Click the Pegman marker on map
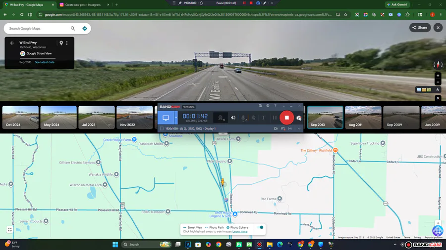Image resolution: width=446 pixels, height=250 pixels. 223,182
